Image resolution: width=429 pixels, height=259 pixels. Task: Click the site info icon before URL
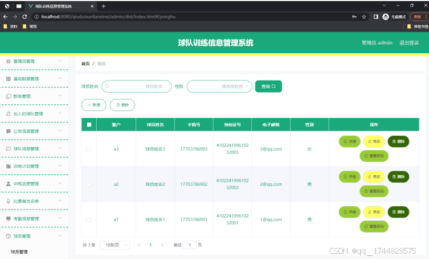(36, 17)
